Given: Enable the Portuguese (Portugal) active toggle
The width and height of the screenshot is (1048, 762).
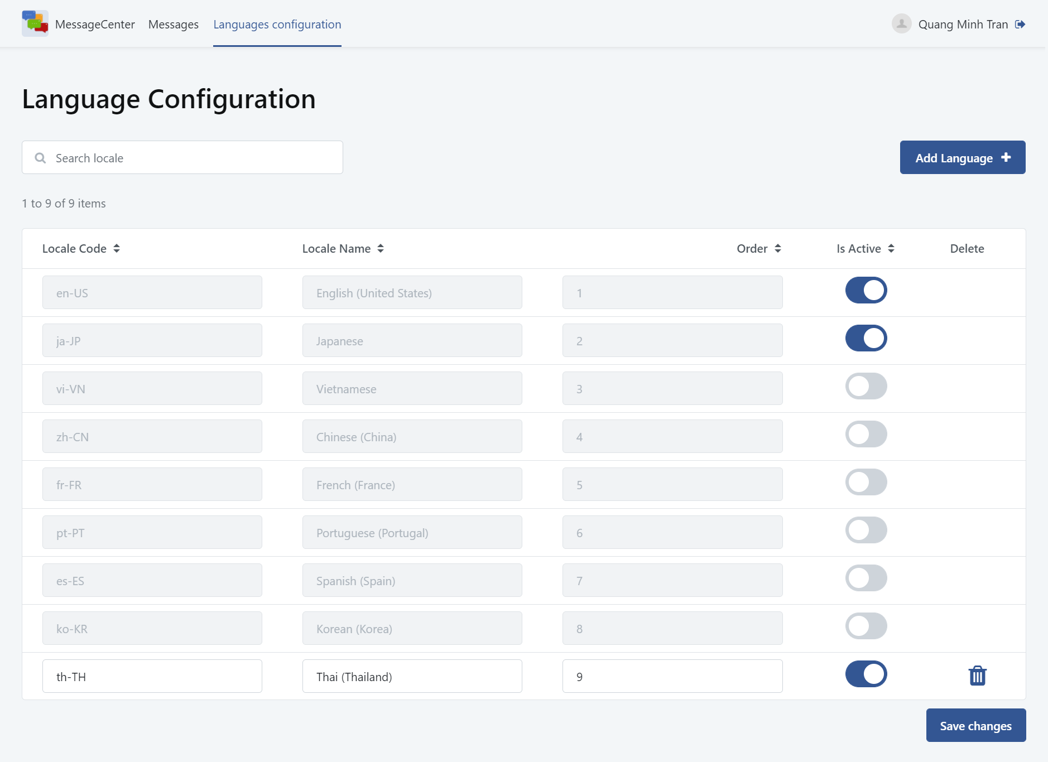Looking at the screenshot, I should [x=866, y=530].
